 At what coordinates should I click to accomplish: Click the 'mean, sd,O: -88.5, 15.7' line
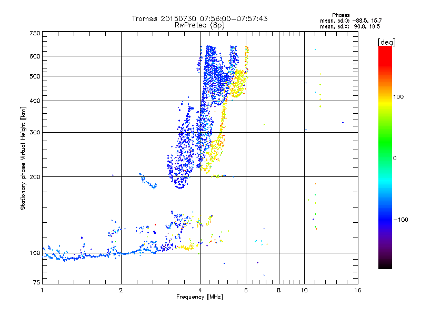point(350,21)
